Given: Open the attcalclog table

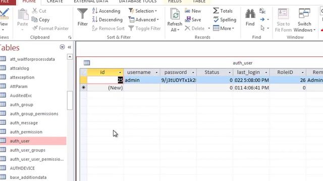Looking at the screenshot, I should point(19,68).
